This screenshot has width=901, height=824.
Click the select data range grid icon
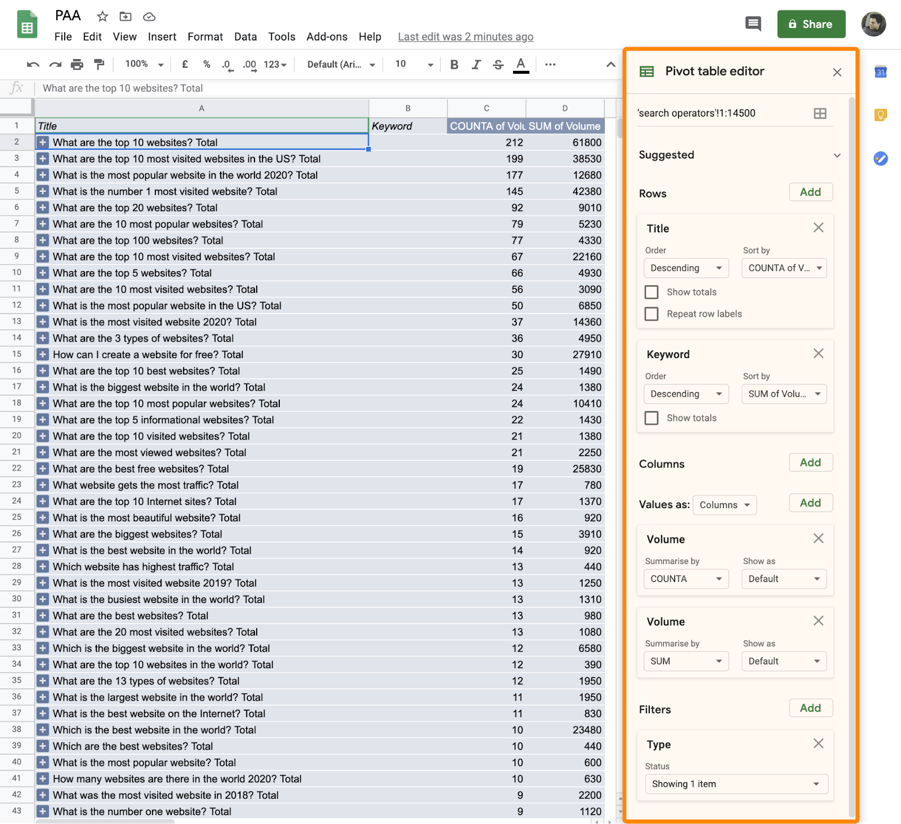tap(820, 113)
